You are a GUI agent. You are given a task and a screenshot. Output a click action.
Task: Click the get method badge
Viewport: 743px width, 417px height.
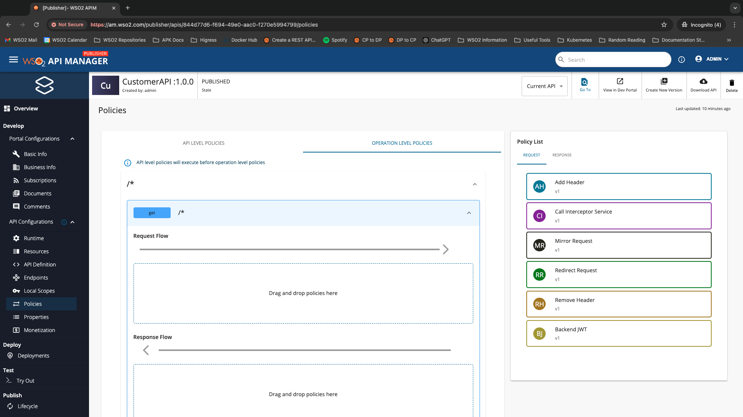point(152,213)
